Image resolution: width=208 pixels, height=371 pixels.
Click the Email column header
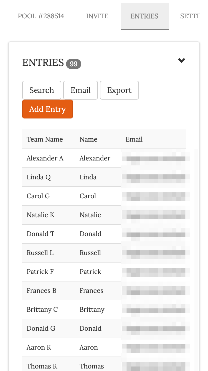(x=134, y=139)
